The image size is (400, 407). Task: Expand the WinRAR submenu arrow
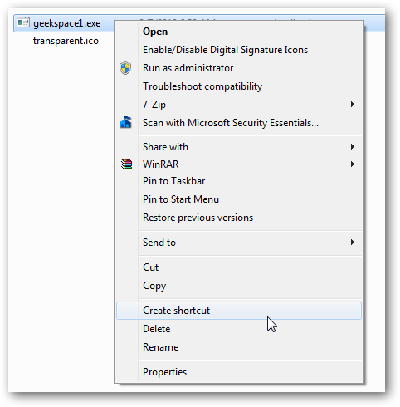[x=352, y=164]
